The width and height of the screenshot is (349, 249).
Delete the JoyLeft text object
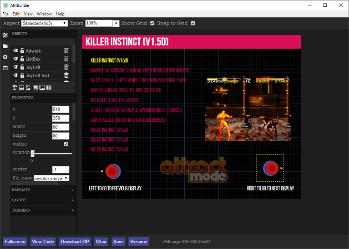pos(66,75)
